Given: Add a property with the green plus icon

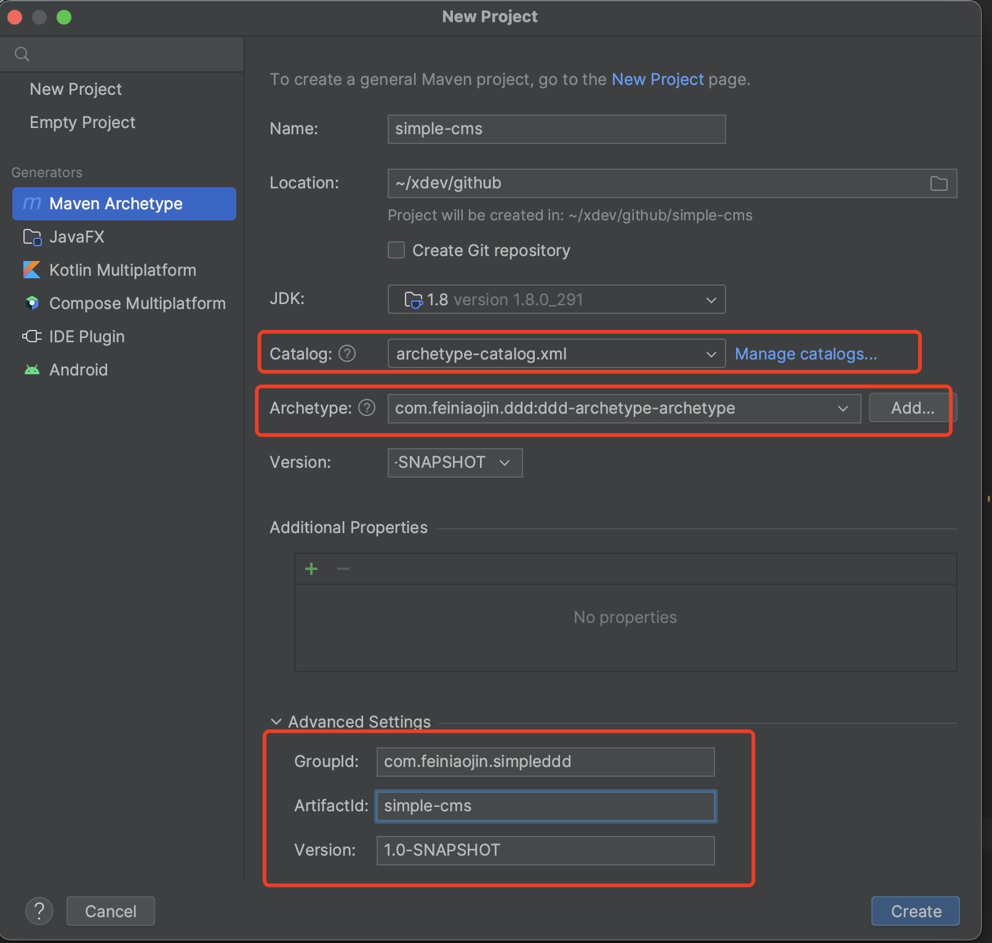Looking at the screenshot, I should pyautogui.click(x=311, y=569).
